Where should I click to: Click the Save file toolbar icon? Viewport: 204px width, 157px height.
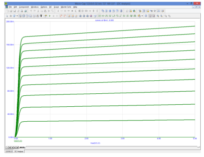tap(15, 11)
